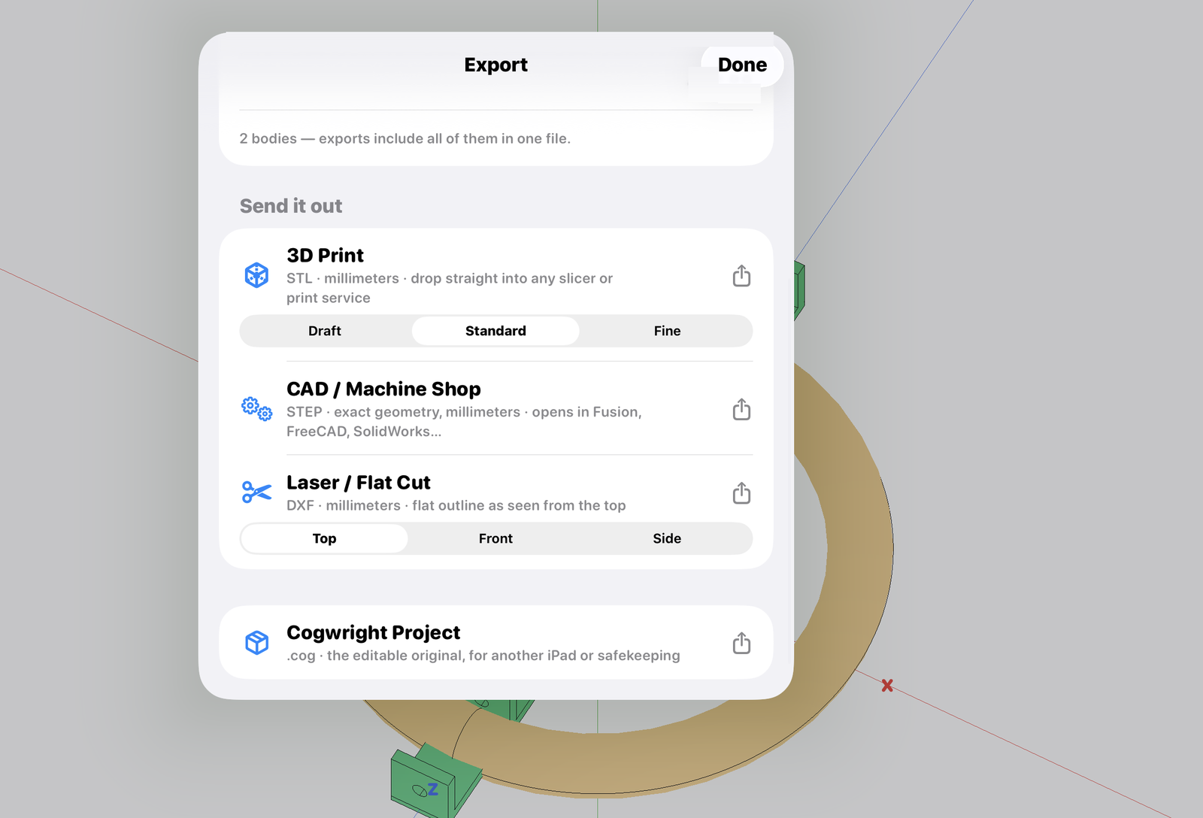Image resolution: width=1203 pixels, height=818 pixels.
Task: Choose the Top view for DXF
Action: pos(324,538)
